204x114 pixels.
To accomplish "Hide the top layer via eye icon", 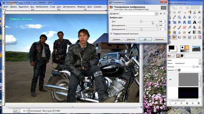I will coord(170,79).
